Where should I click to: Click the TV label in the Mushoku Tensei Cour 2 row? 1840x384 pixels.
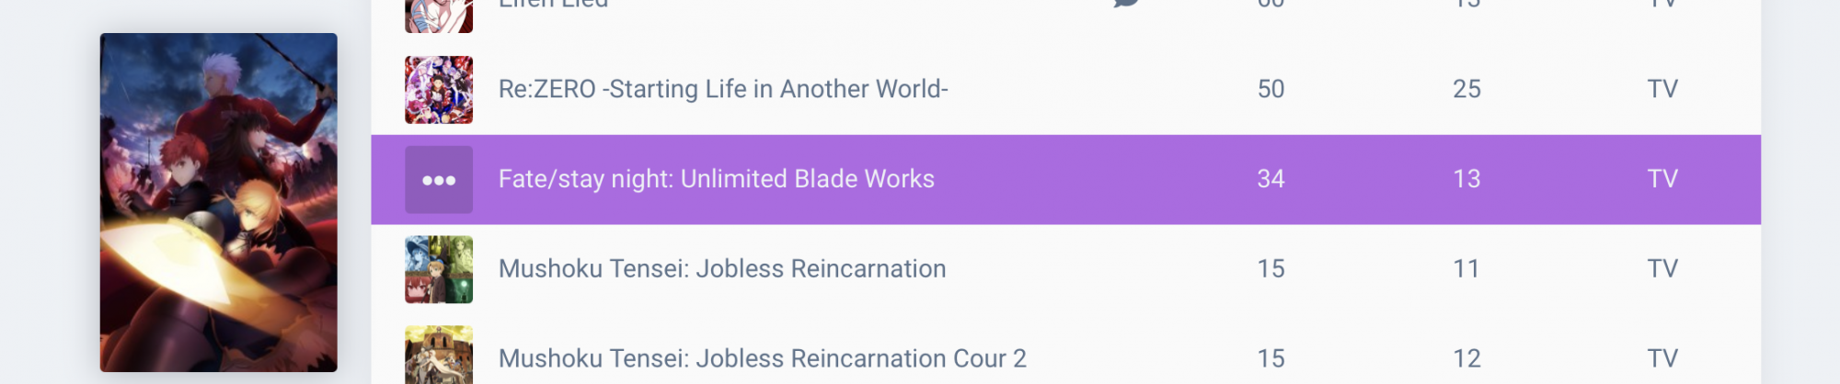(x=1662, y=358)
